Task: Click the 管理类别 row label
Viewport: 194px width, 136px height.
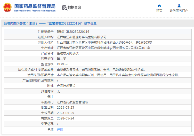Action: (47, 59)
